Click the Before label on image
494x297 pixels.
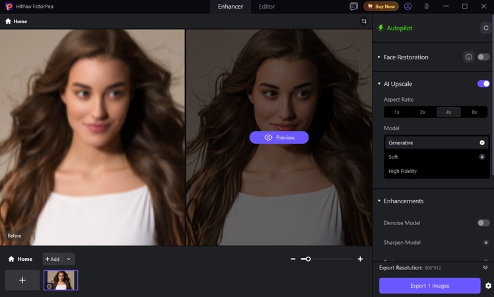tap(15, 236)
